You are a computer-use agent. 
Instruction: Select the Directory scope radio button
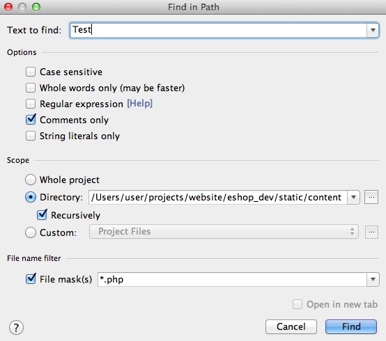[31, 197]
